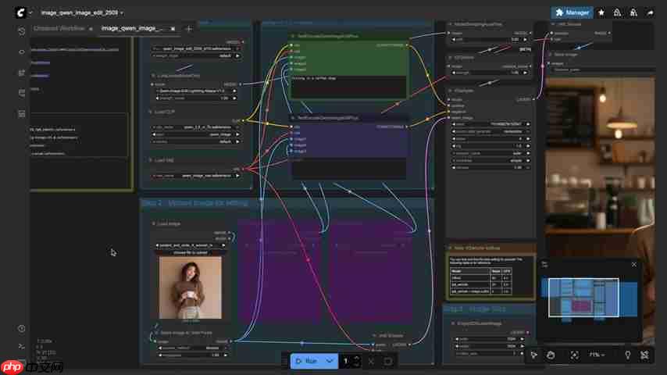The height and width of the screenshot is (375, 667).
Task: Click the choose file to upload button
Action: tap(190, 252)
